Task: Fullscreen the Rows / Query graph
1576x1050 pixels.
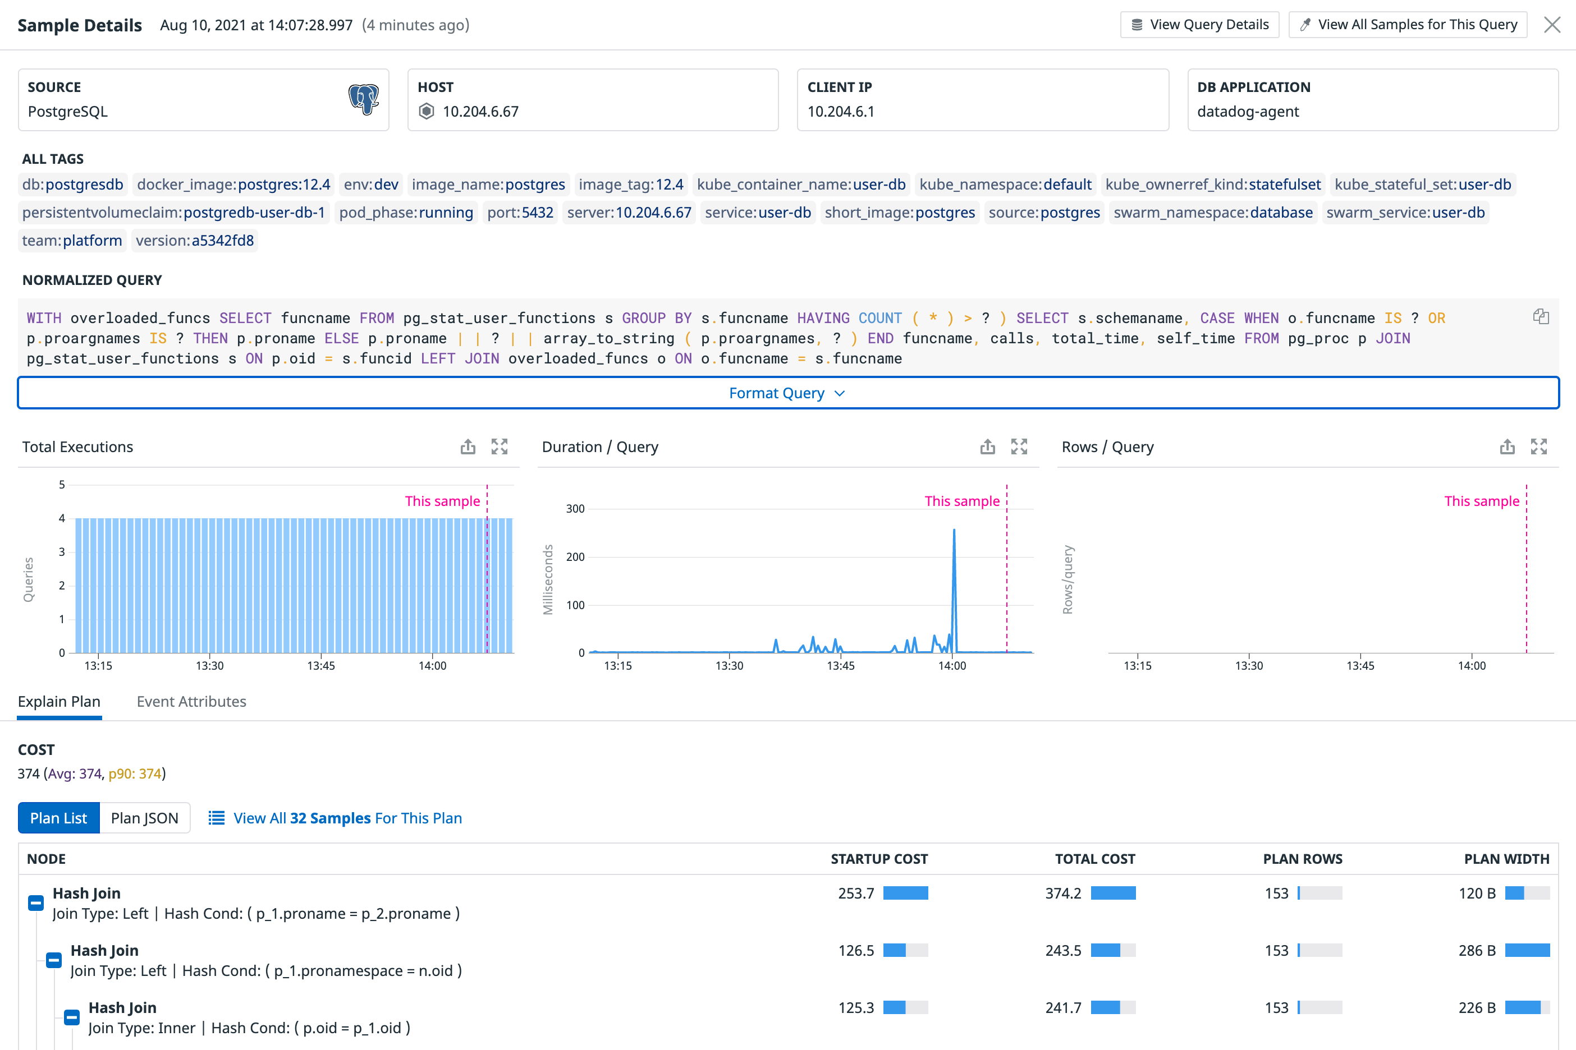Action: 1538,446
